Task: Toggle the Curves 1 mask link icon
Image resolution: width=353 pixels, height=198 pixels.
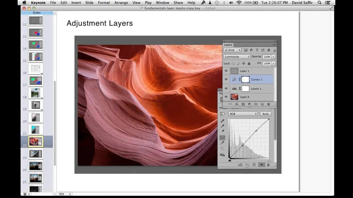Action: point(240,79)
